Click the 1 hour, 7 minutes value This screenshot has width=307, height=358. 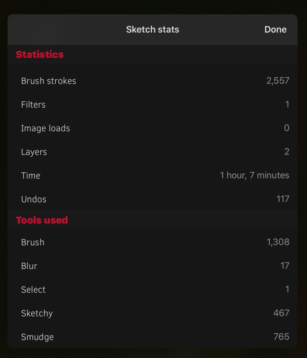click(x=255, y=176)
